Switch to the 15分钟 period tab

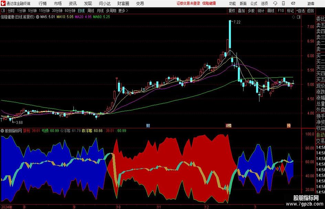44,11
